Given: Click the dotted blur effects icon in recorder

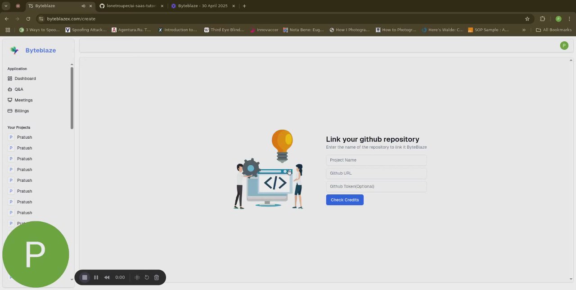Looking at the screenshot, I should point(137,277).
